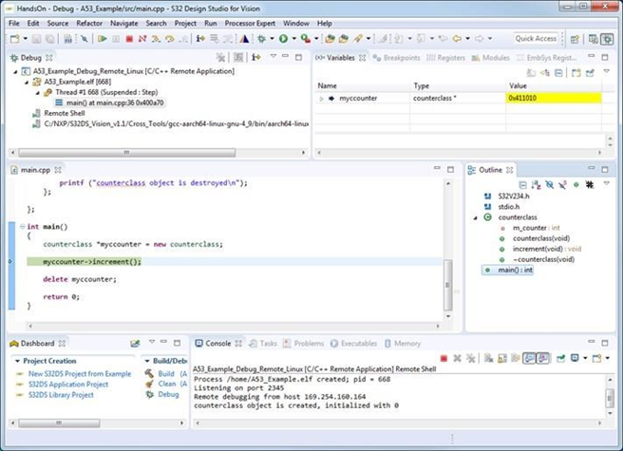Switch to the Debug perspective icon

pyautogui.click(x=607, y=39)
